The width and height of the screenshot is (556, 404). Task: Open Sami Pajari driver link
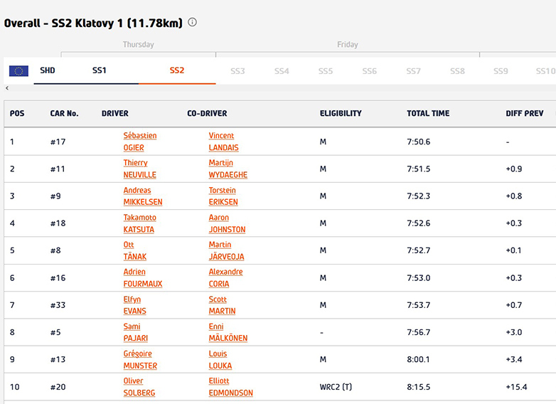pos(135,332)
